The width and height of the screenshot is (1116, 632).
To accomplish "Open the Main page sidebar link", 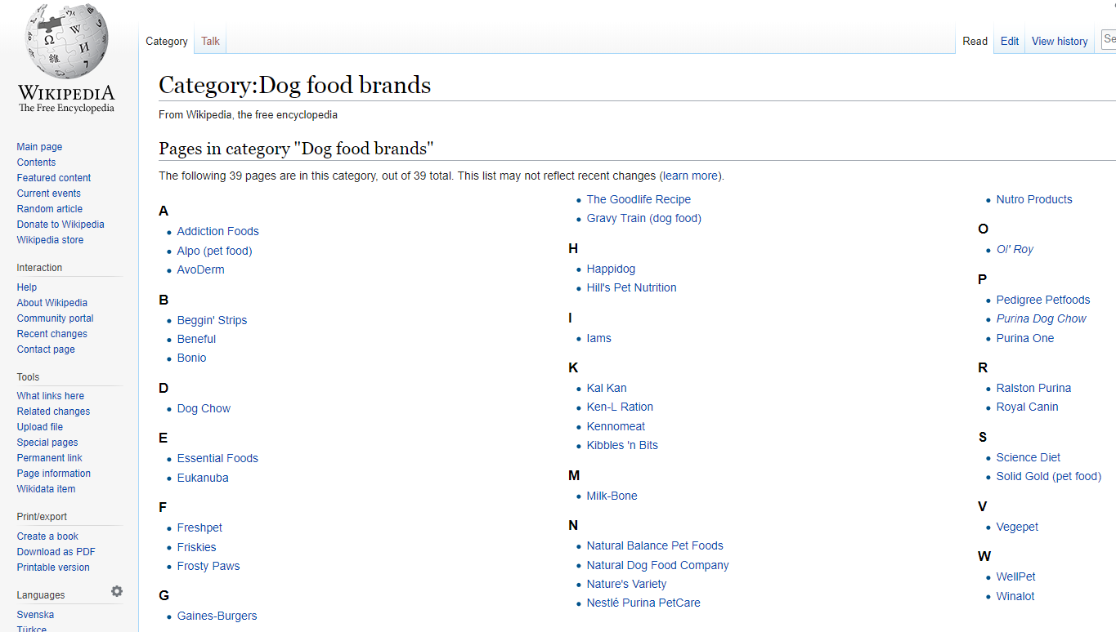I will (x=39, y=147).
